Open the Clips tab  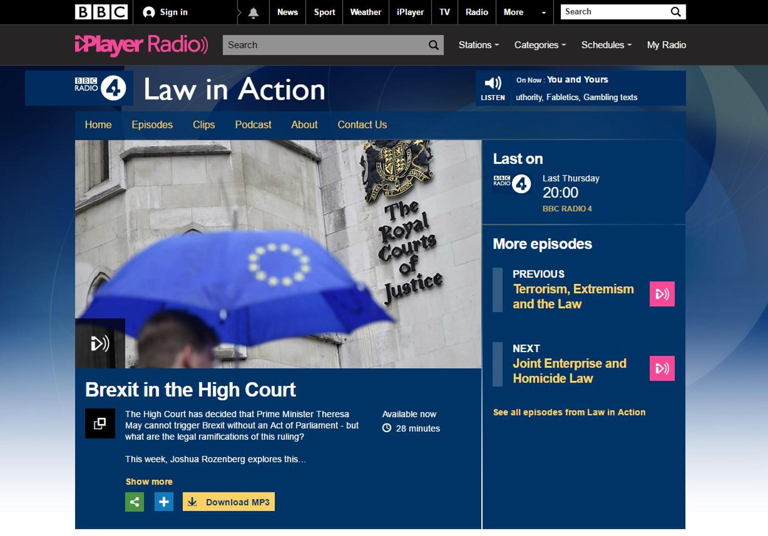[x=204, y=125]
